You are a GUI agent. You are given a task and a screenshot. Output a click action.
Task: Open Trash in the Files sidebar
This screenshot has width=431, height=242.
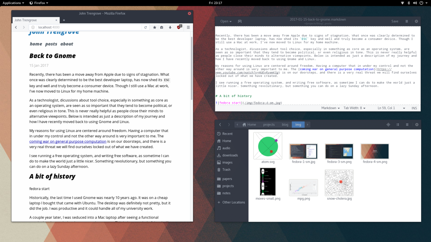[232, 170]
